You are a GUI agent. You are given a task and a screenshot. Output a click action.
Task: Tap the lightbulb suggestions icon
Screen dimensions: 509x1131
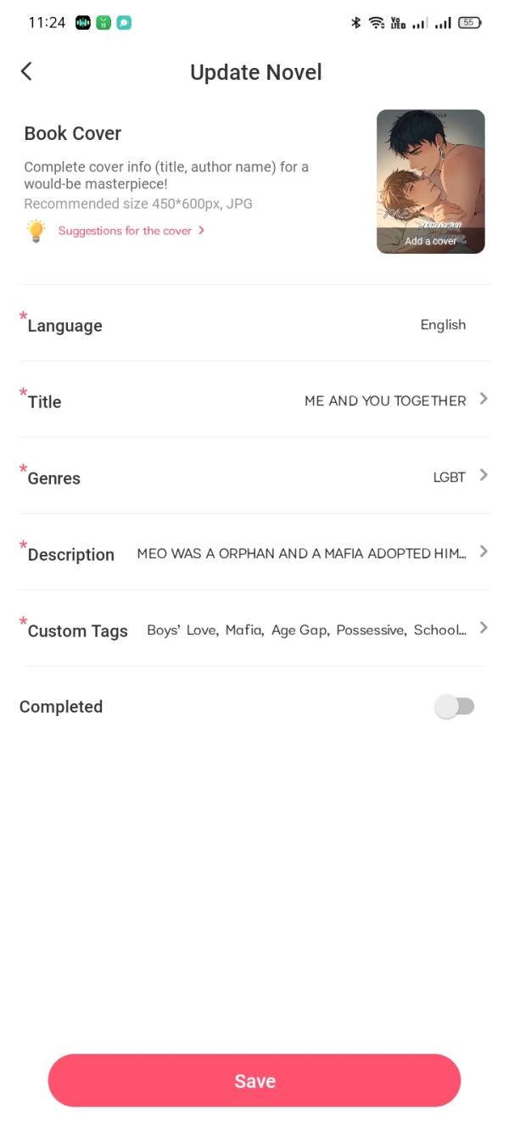(36, 231)
